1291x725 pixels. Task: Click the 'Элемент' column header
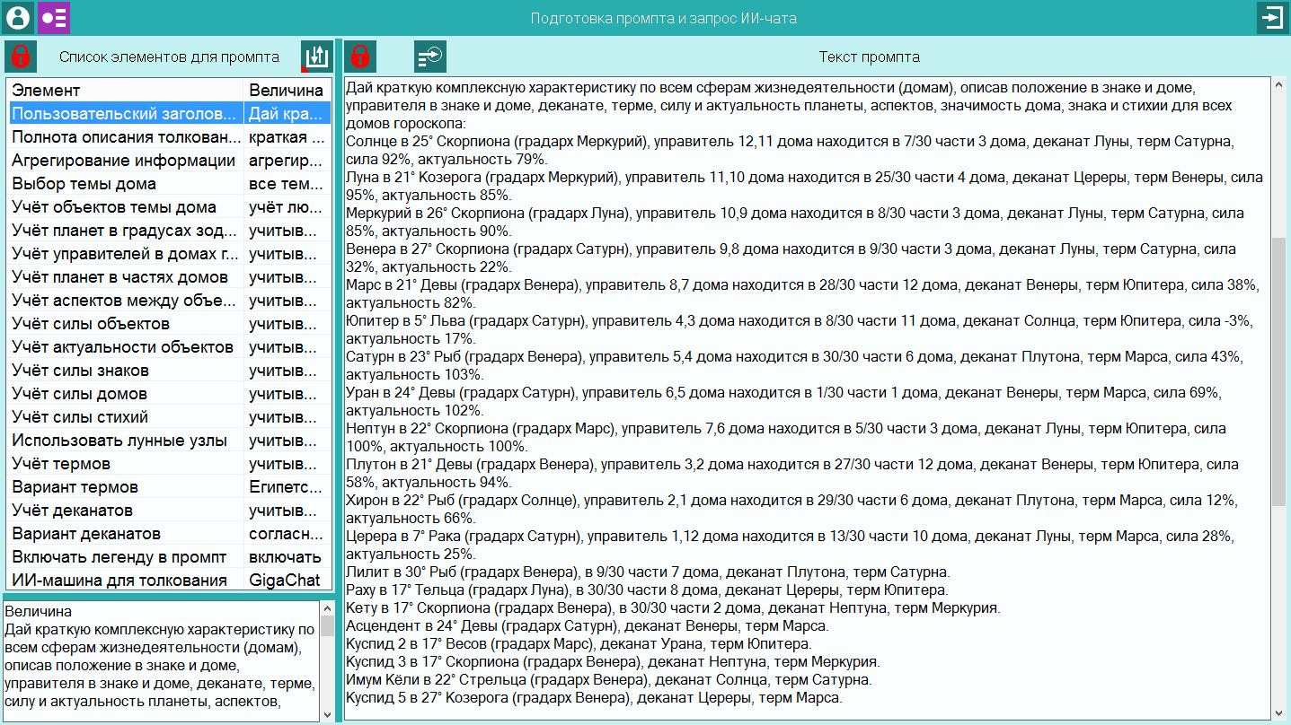pyautogui.click(x=126, y=91)
